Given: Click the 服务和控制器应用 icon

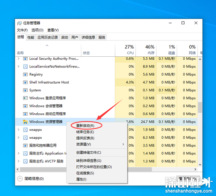Looking at the screenshot, I should pyautogui.click(x=25, y=146).
